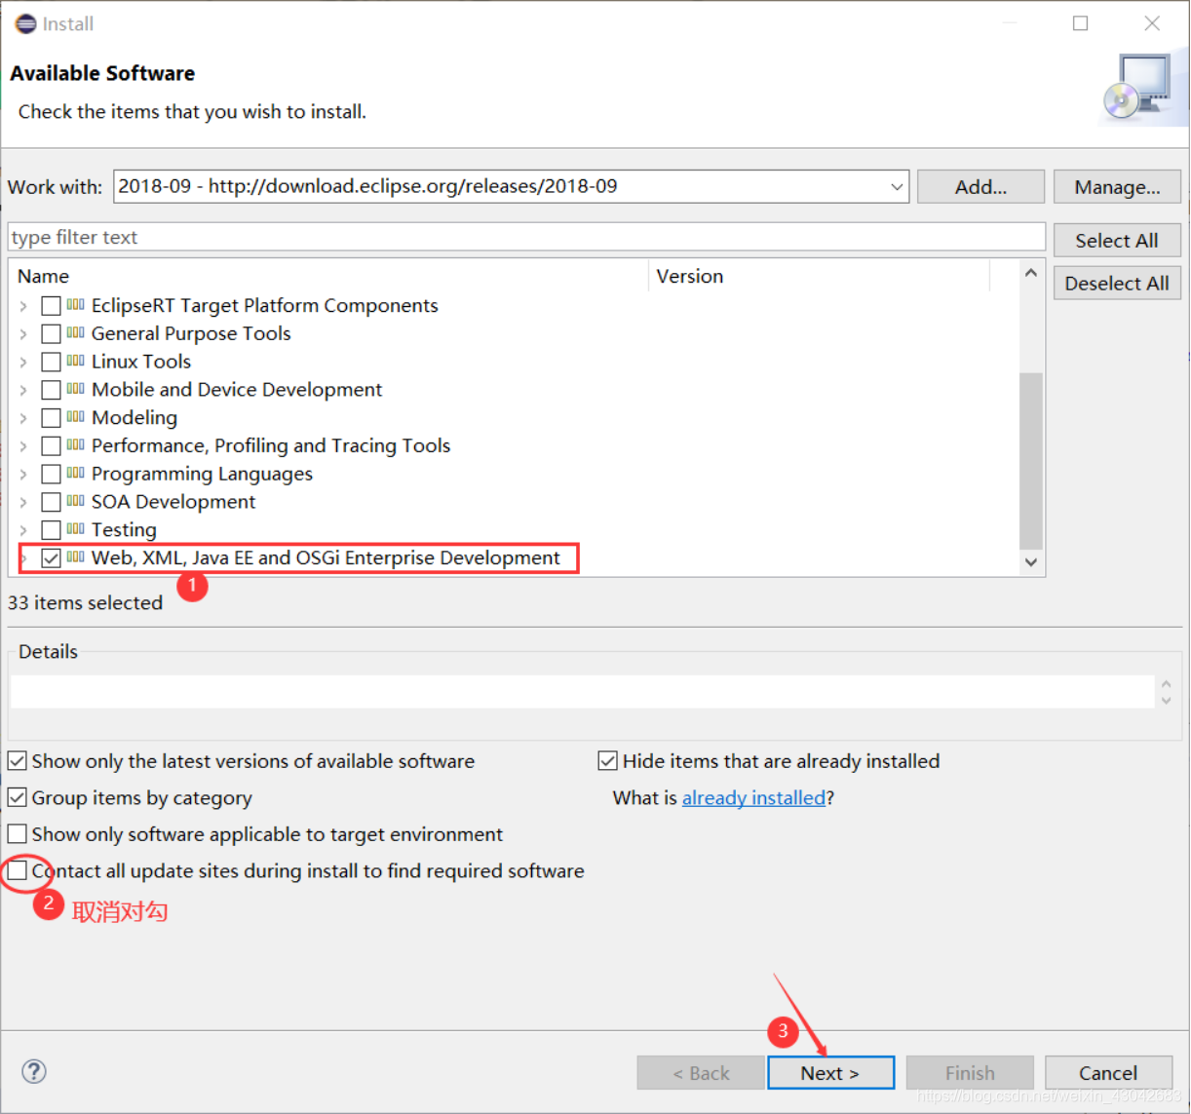Screen dimensions: 1191x1114
Task: Expand the General Purpose Tools node
Action: point(23,334)
